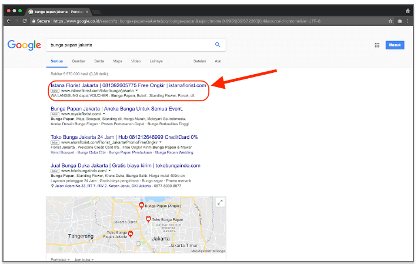
Task: Open the Jual Bunga Duka Jakarta result
Action: [x=125, y=166]
